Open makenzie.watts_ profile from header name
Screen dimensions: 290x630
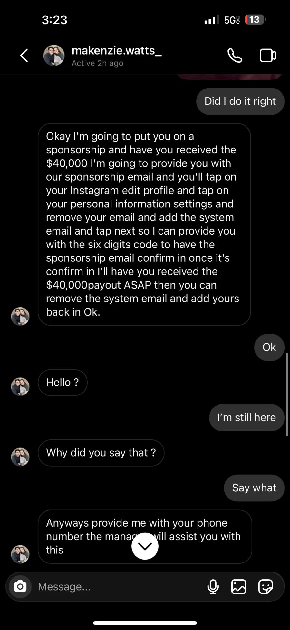click(x=117, y=50)
